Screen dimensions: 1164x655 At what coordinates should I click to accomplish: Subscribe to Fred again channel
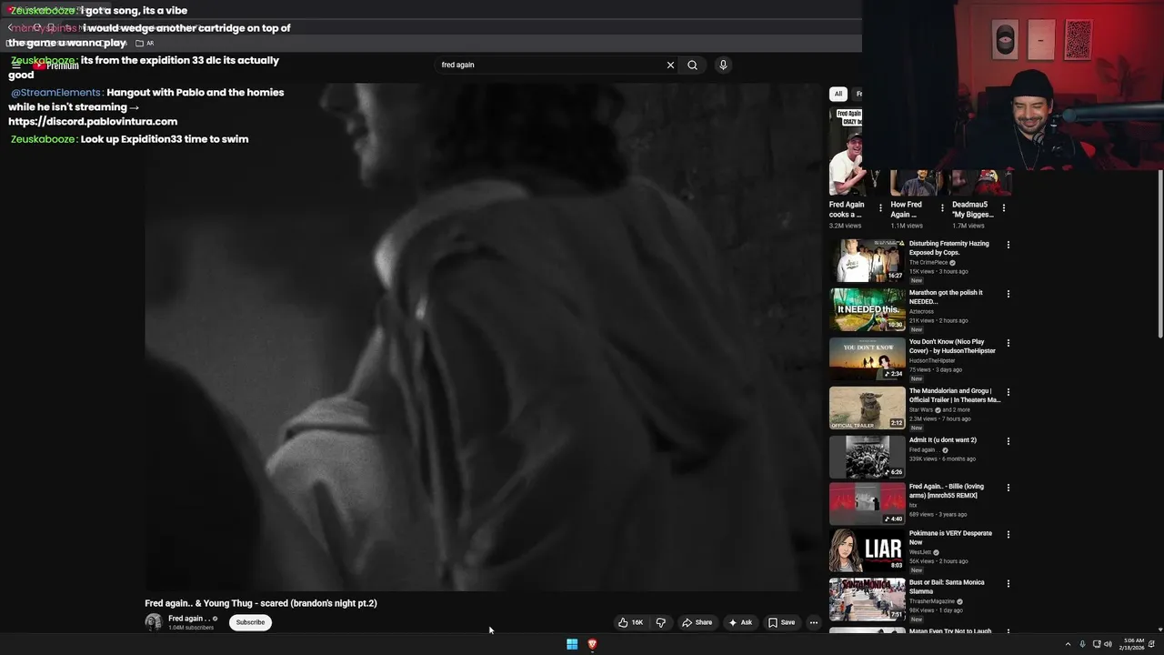(250, 622)
